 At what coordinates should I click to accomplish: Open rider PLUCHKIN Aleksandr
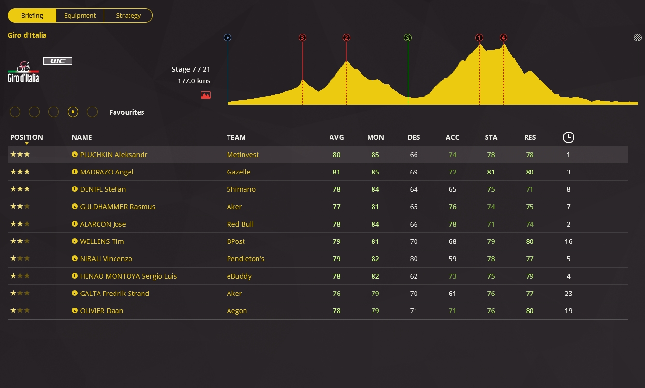pos(114,155)
